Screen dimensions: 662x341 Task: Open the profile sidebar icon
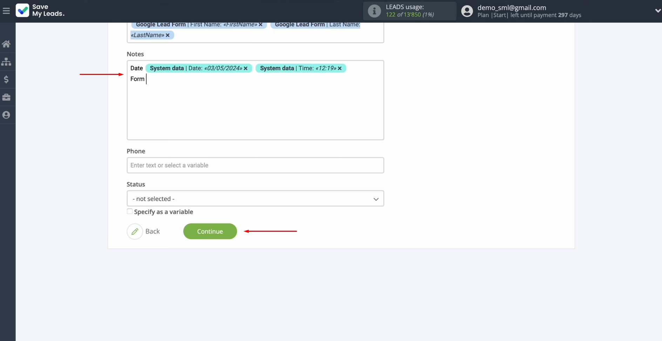pos(6,115)
